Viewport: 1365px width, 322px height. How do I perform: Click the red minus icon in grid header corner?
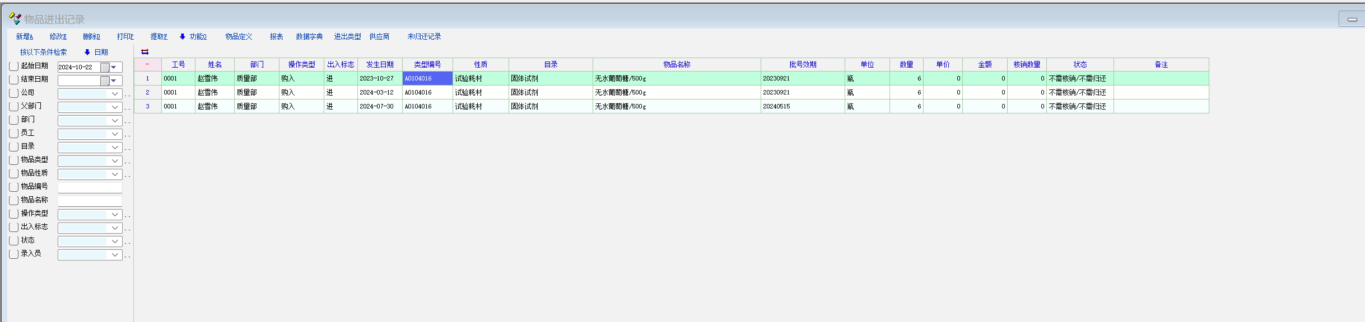[x=147, y=64]
